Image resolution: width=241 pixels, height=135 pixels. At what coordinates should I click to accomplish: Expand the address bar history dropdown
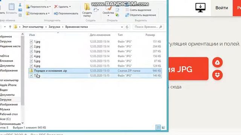click(122, 27)
